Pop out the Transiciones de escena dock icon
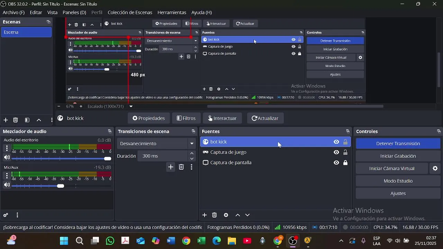 [x=193, y=131]
